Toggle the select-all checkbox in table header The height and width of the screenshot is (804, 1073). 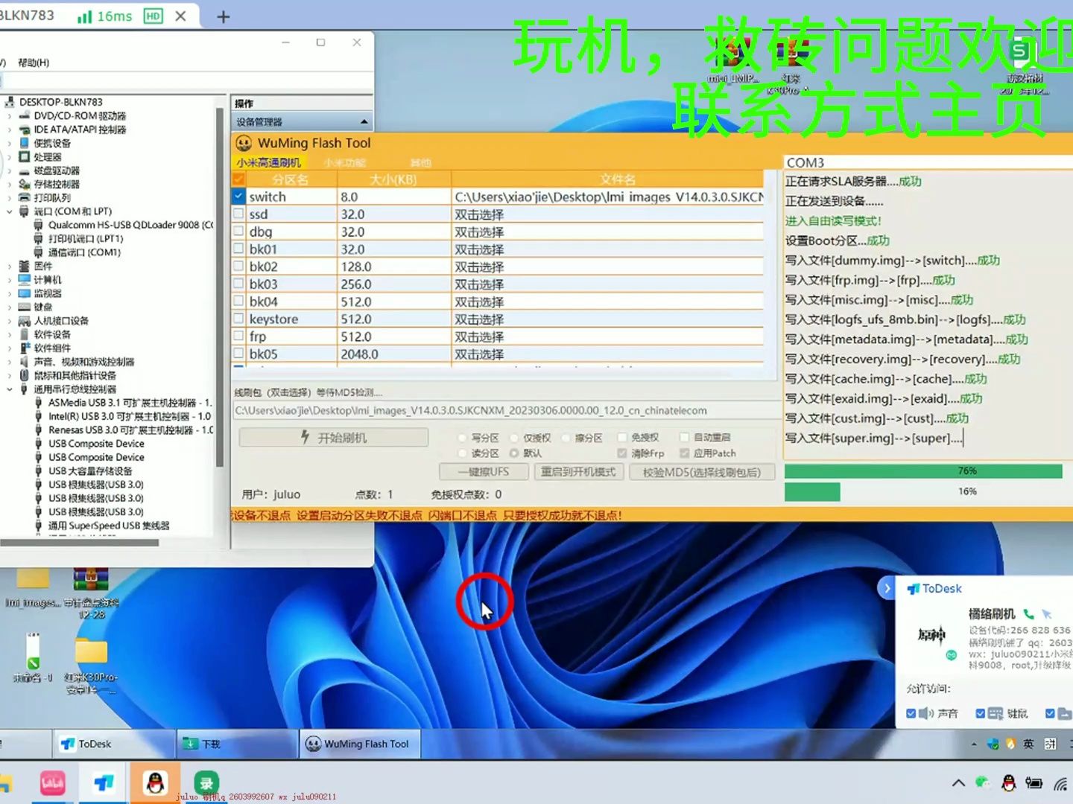click(x=238, y=179)
